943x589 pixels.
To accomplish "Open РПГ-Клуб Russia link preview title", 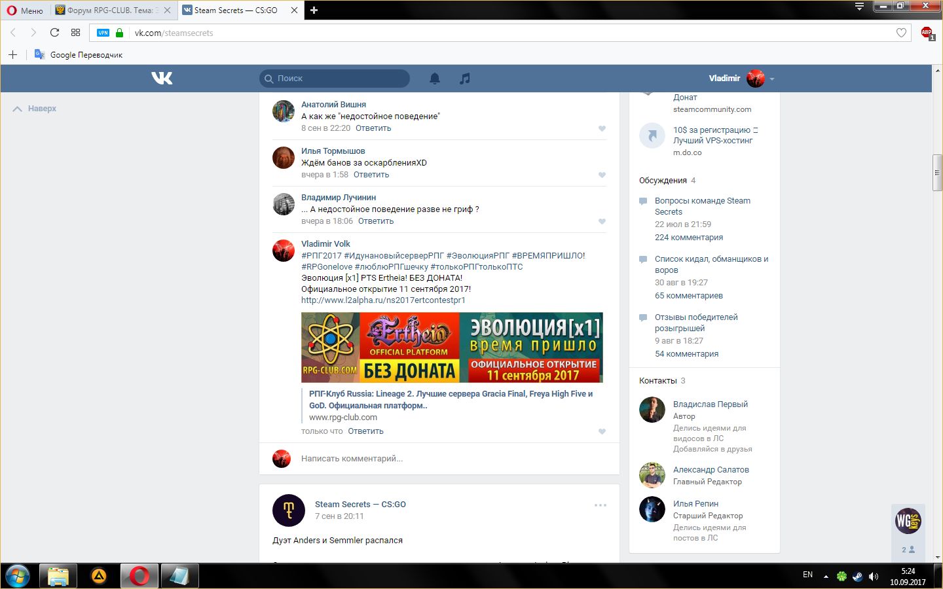I will point(451,399).
